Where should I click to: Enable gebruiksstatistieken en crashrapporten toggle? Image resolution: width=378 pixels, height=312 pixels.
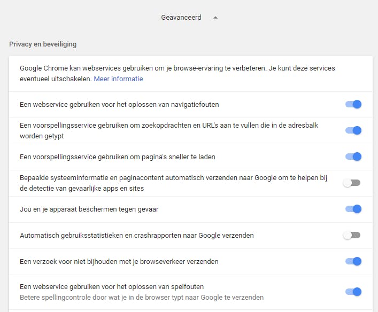pyautogui.click(x=352, y=235)
